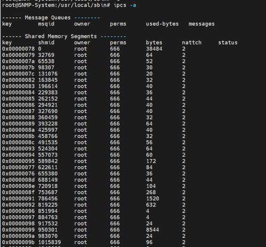The width and height of the screenshot is (266, 247).
Task: Click the bytes value 1520
Action: coord(152,199)
